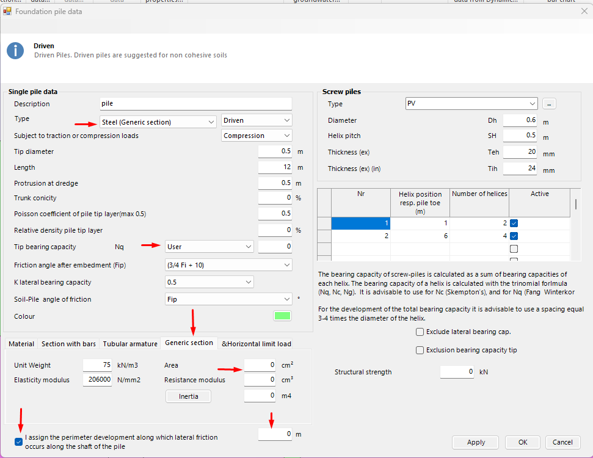The height and width of the screenshot is (458, 593).
Task: Click the Tip diameter input field
Action: 275,151
